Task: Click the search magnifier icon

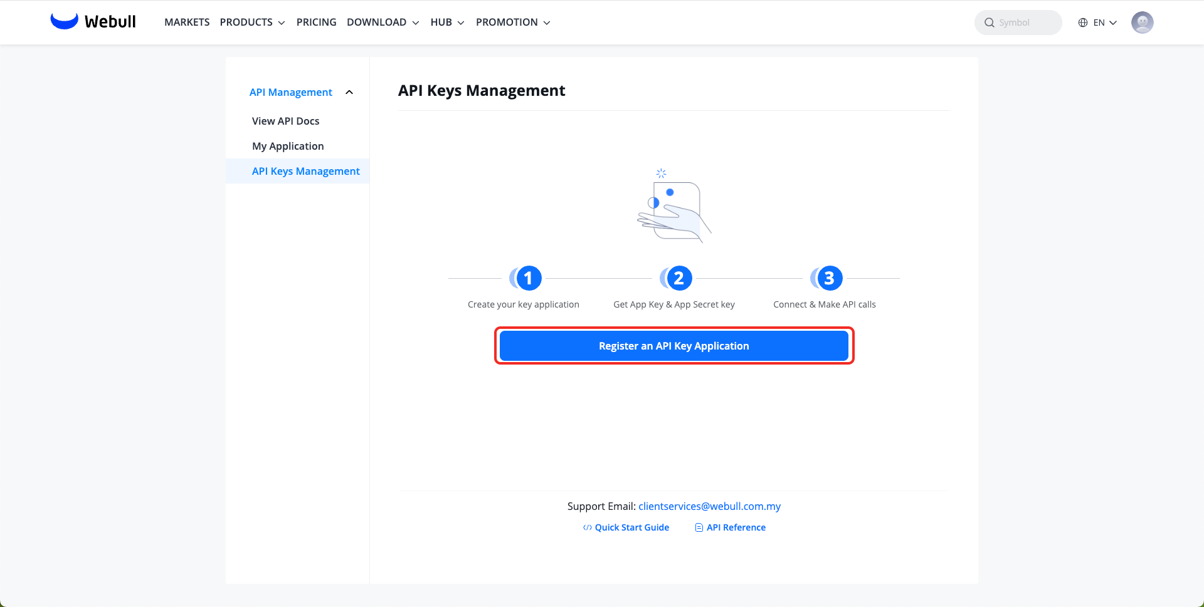Action: click(990, 23)
